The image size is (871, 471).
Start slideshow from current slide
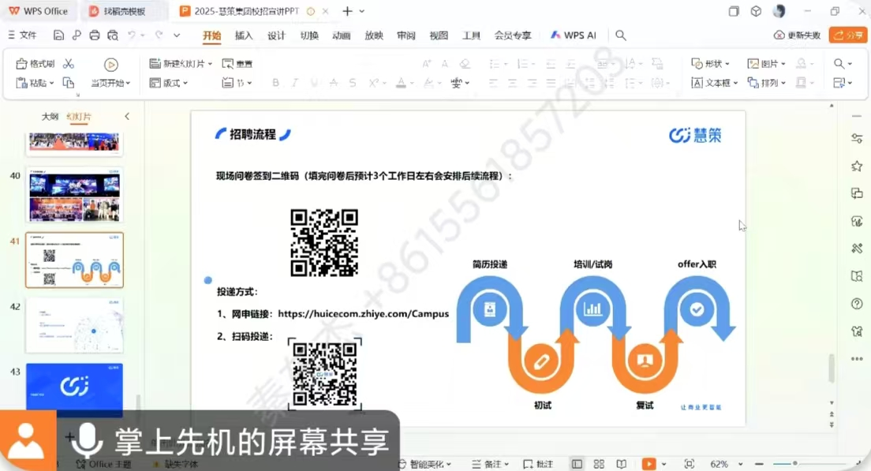[x=110, y=65]
